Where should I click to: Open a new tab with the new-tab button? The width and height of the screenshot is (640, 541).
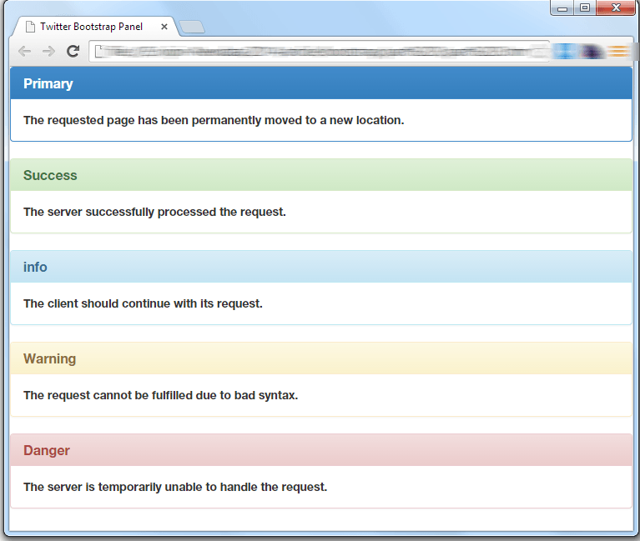click(x=192, y=28)
